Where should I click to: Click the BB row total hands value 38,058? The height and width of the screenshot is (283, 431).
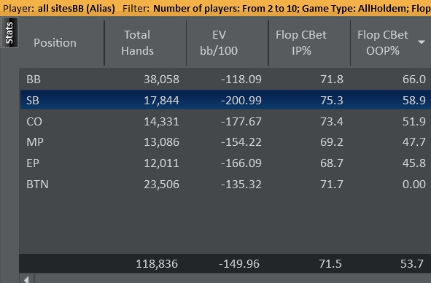(161, 80)
